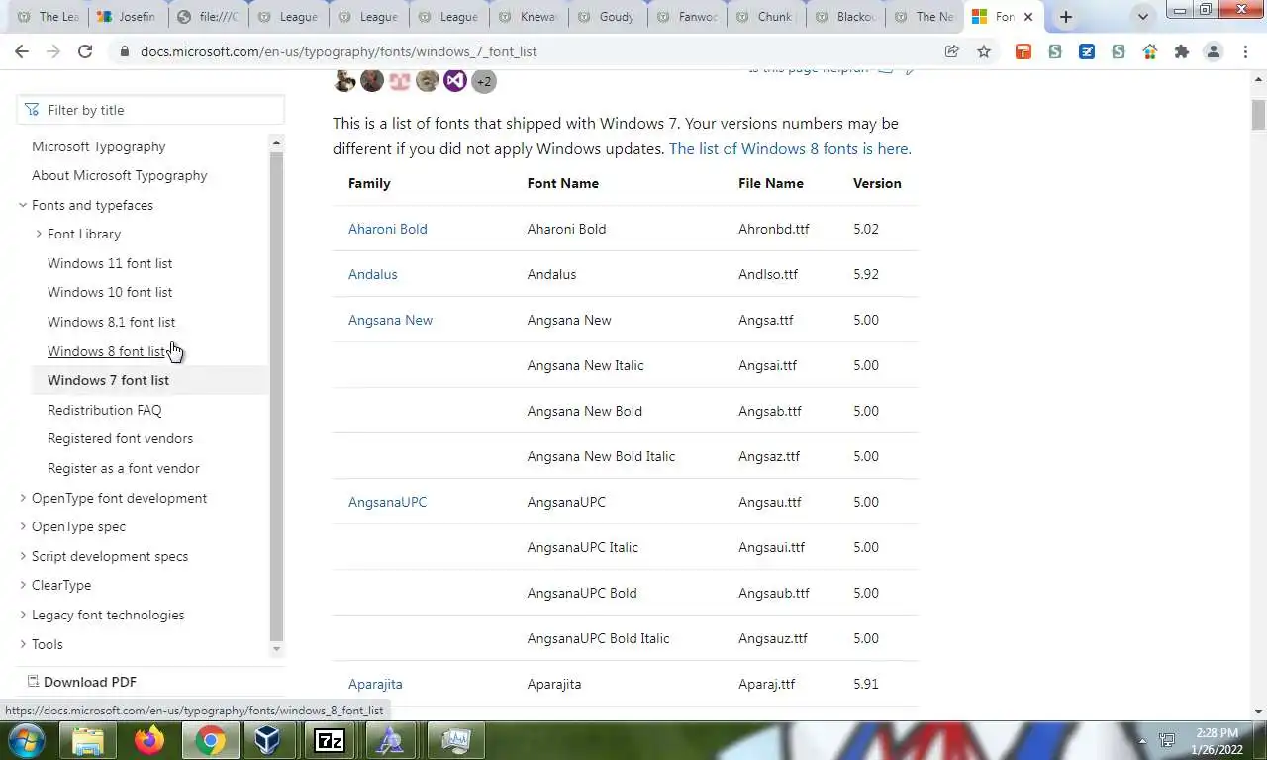Screen dimensions: 1267x760
Task: Open File Explorer from the taskbar
Action: [x=88, y=740]
